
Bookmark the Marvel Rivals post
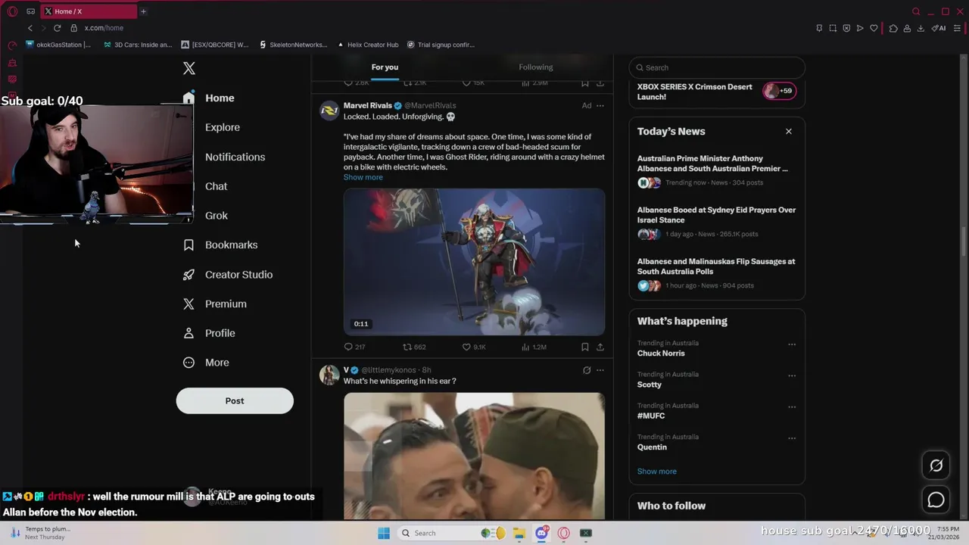pyautogui.click(x=585, y=347)
